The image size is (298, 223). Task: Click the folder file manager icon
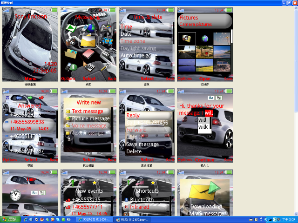tap(71, 53)
